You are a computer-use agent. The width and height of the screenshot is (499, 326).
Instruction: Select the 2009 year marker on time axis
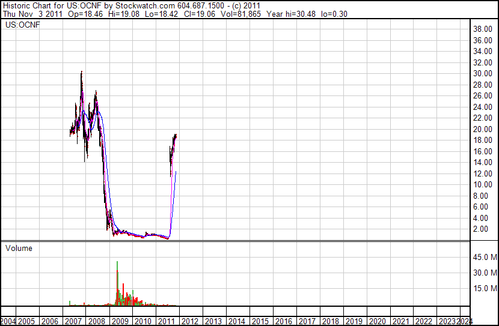[120, 321]
